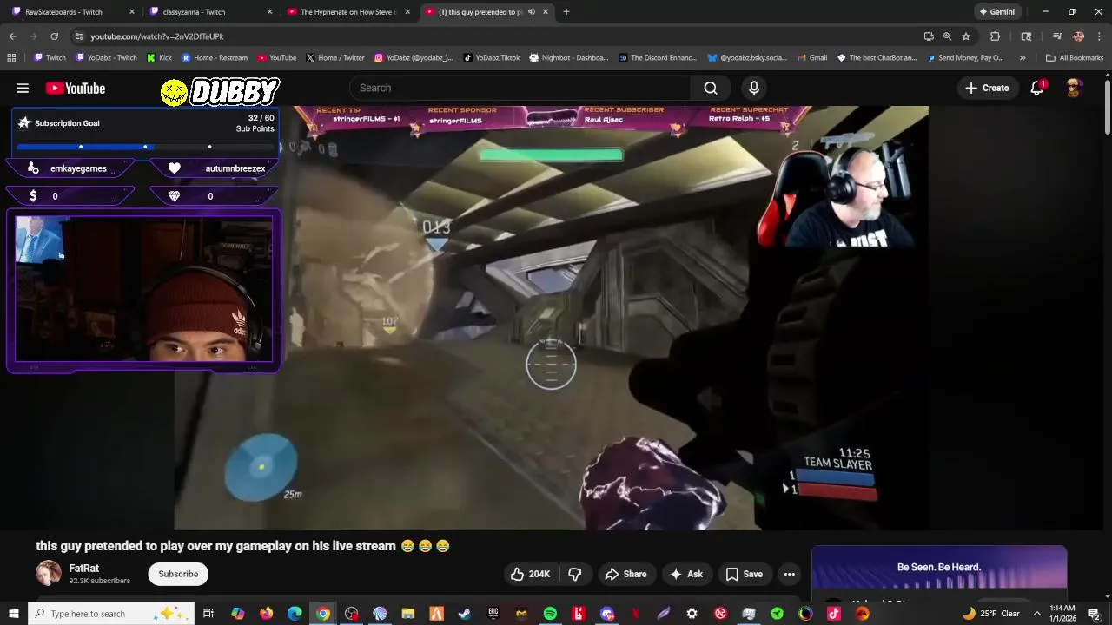Switch to the classyzanna Twitch tab

[x=210, y=12]
